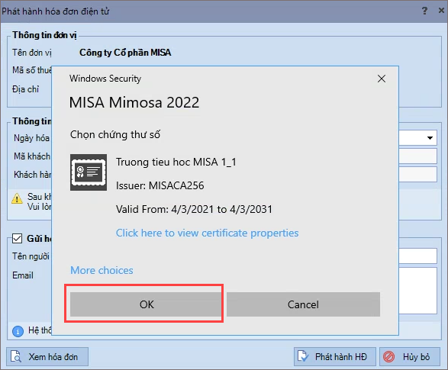This screenshot has height=370, width=448.
Task: Click Công ty Cổ phần MISA text
Action: point(125,53)
